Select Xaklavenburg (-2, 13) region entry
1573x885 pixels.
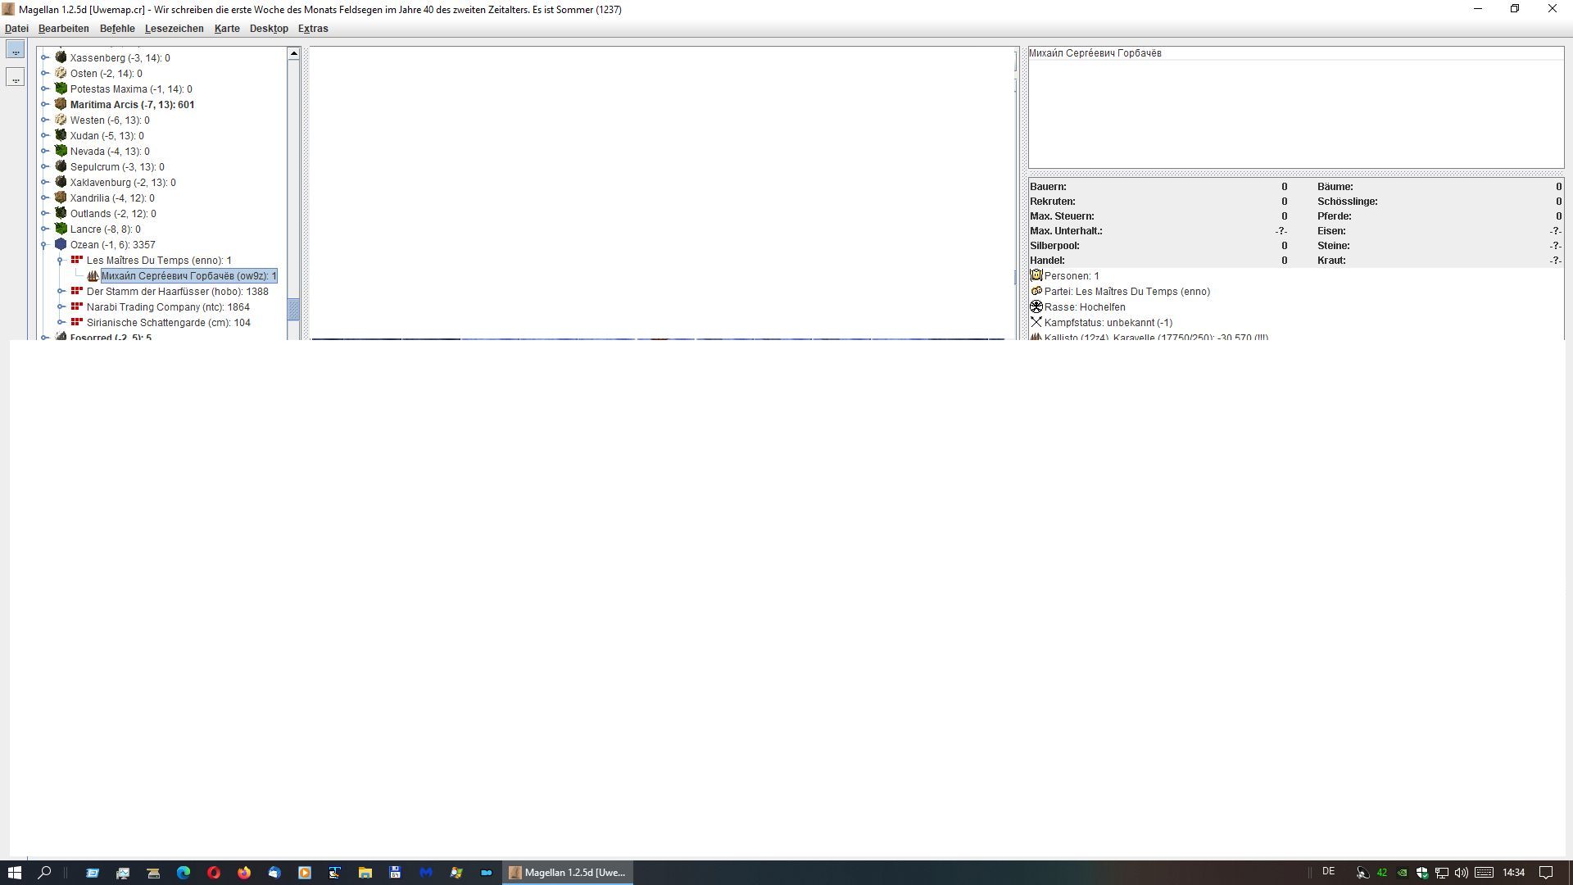pyautogui.click(x=123, y=182)
